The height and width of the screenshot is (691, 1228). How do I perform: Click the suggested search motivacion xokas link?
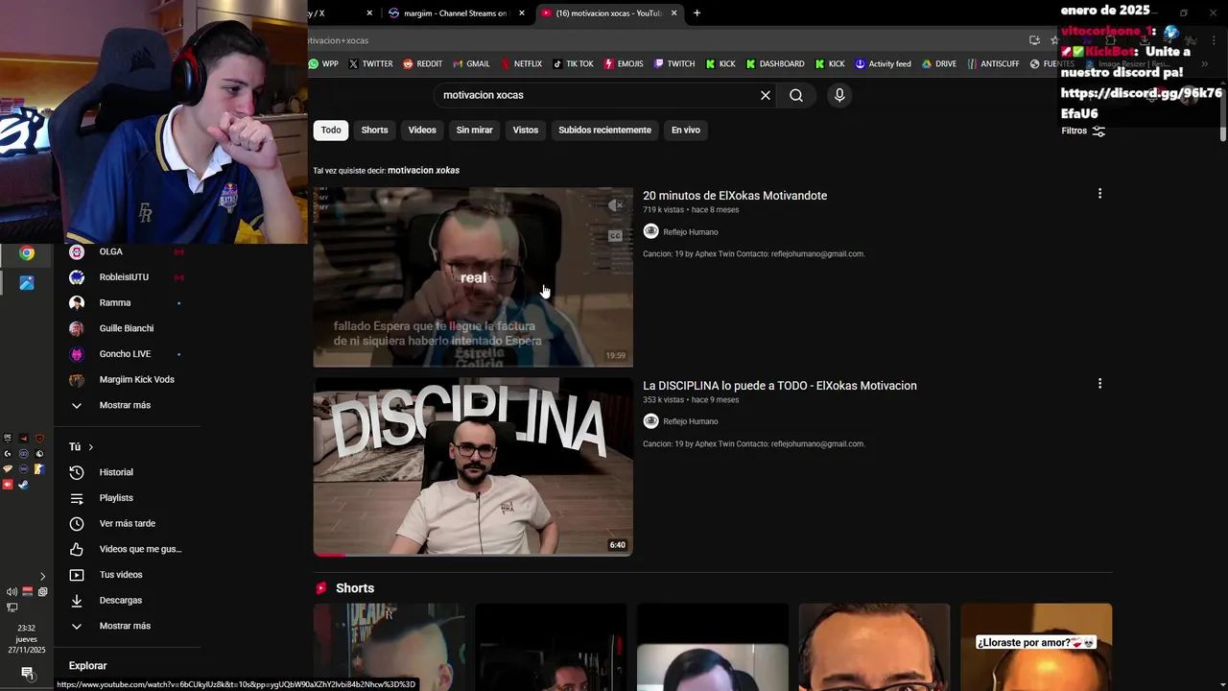tap(423, 171)
